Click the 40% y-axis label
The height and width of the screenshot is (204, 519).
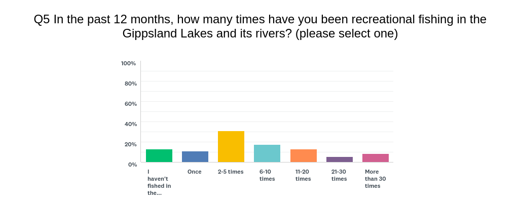point(130,124)
